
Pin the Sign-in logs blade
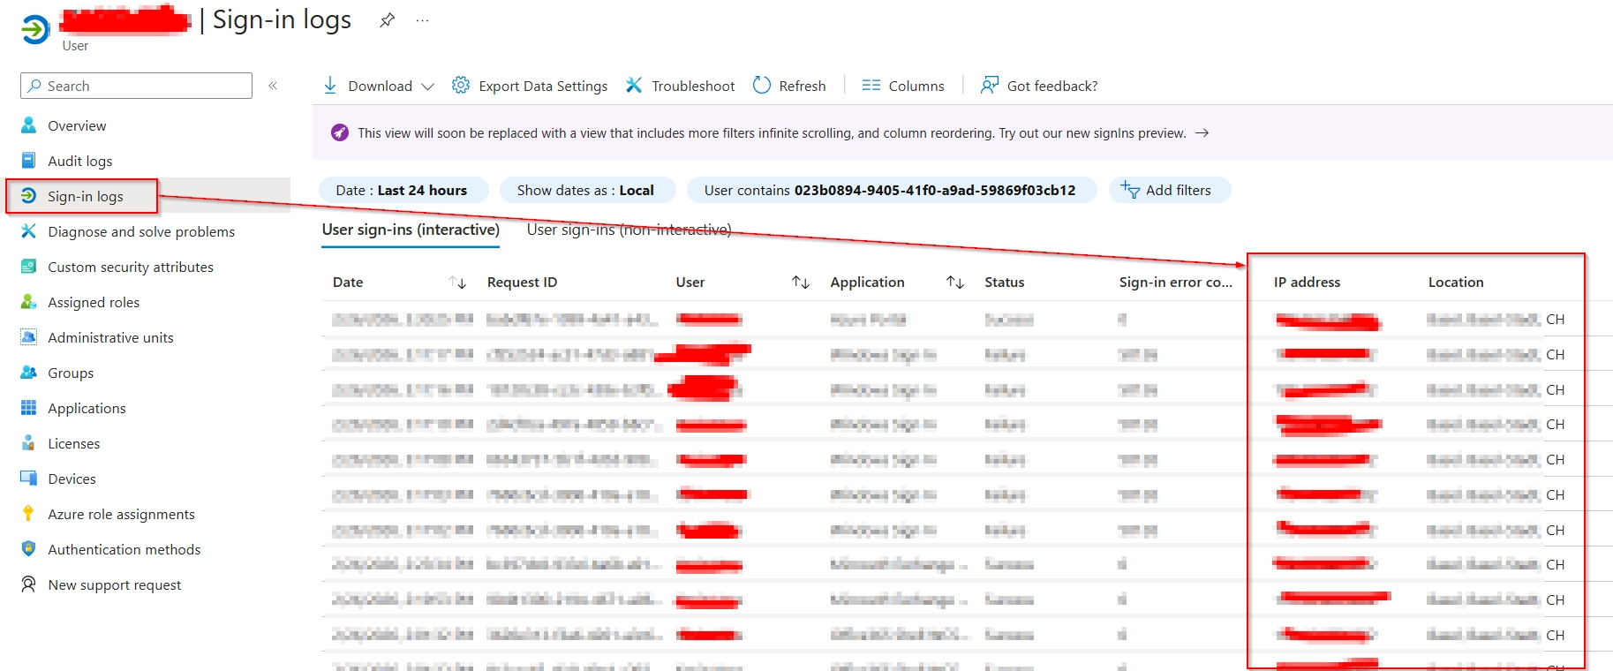[387, 20]
